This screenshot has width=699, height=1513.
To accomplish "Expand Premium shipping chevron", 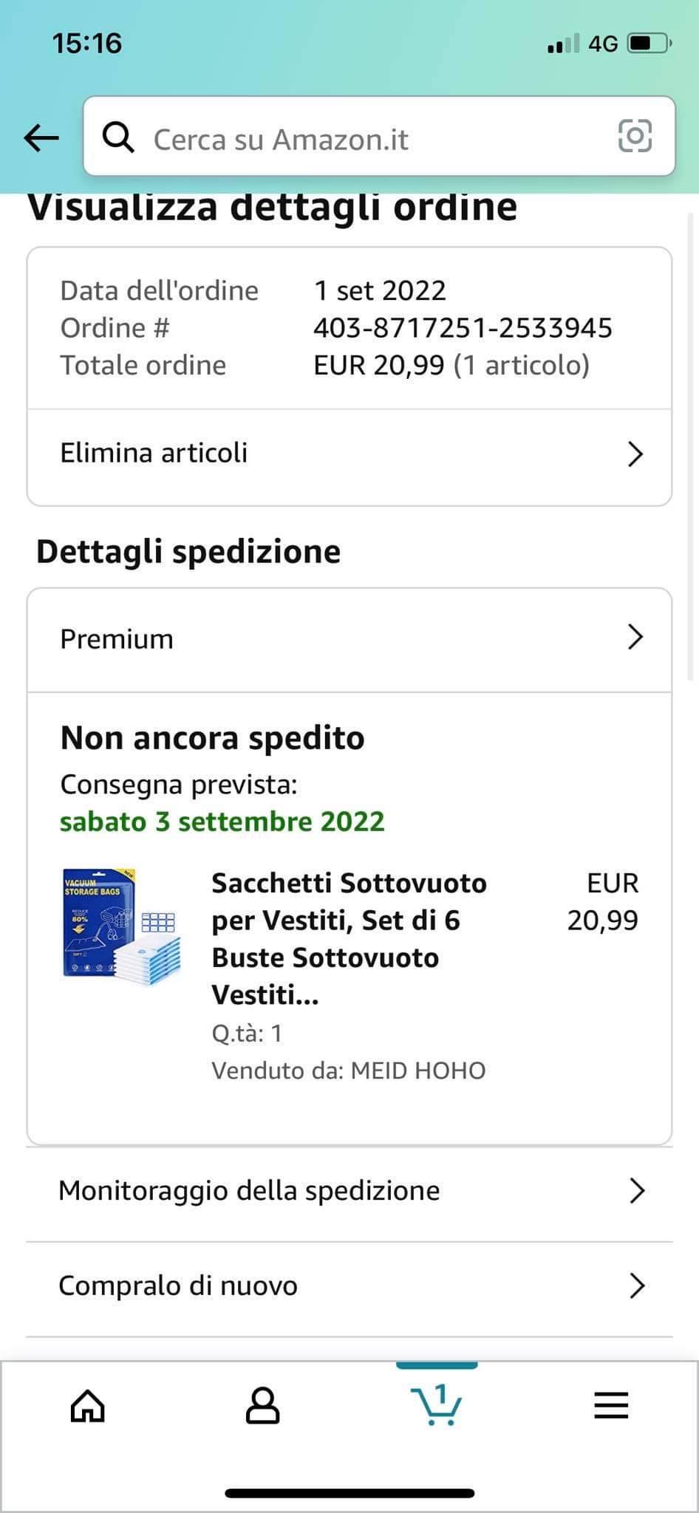I will pos(635,637).
